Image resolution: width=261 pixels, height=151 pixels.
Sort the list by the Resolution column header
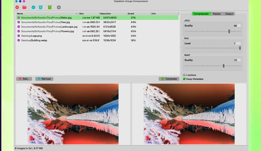pos(113,14)
